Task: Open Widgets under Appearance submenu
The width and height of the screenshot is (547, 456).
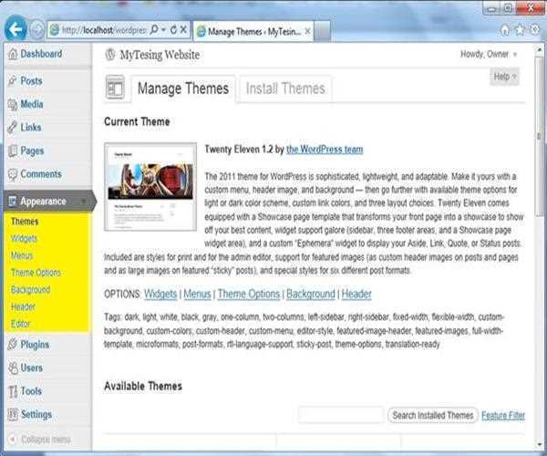Action: (24, 238)
